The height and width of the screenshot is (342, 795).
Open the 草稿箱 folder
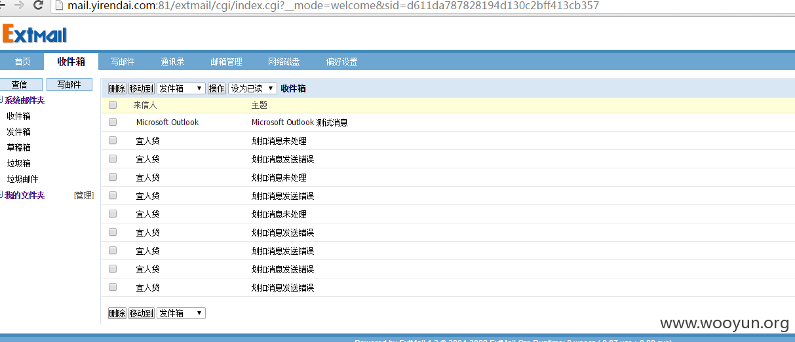pyautogui.click(x=18, y=147)
